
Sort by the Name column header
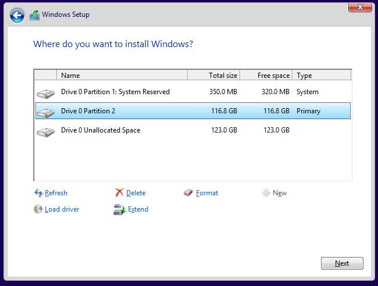122,76
